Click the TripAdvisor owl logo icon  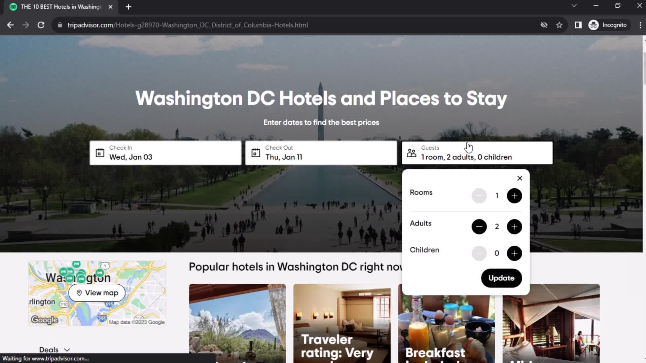point(13,7)
